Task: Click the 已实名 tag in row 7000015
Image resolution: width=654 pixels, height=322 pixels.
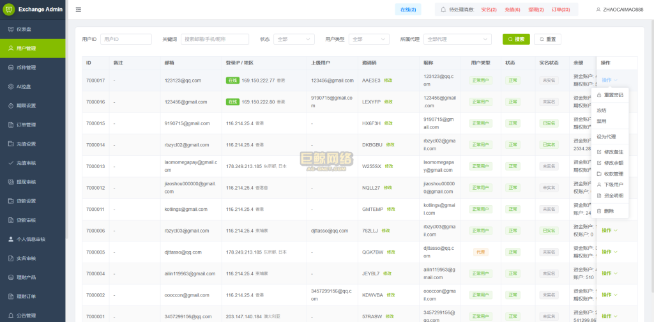Action: pos(549,123)
